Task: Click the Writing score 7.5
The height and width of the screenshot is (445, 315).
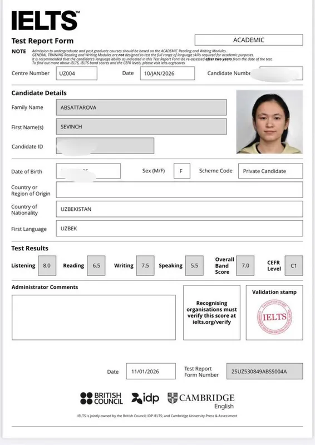Action: [x=145, y=266]
